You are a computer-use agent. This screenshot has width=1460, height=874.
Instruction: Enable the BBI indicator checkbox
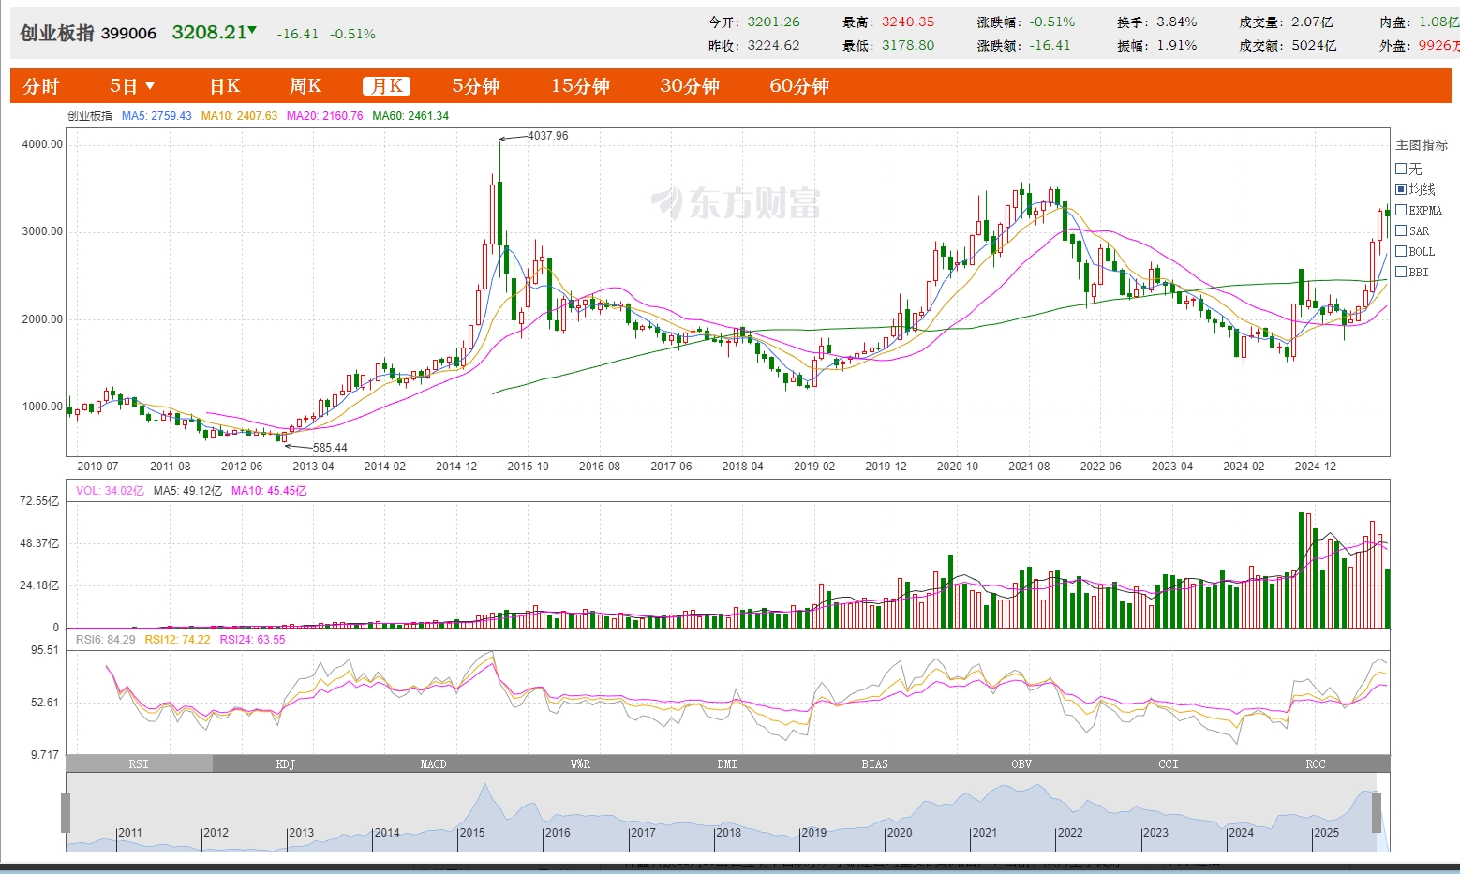1401,272
